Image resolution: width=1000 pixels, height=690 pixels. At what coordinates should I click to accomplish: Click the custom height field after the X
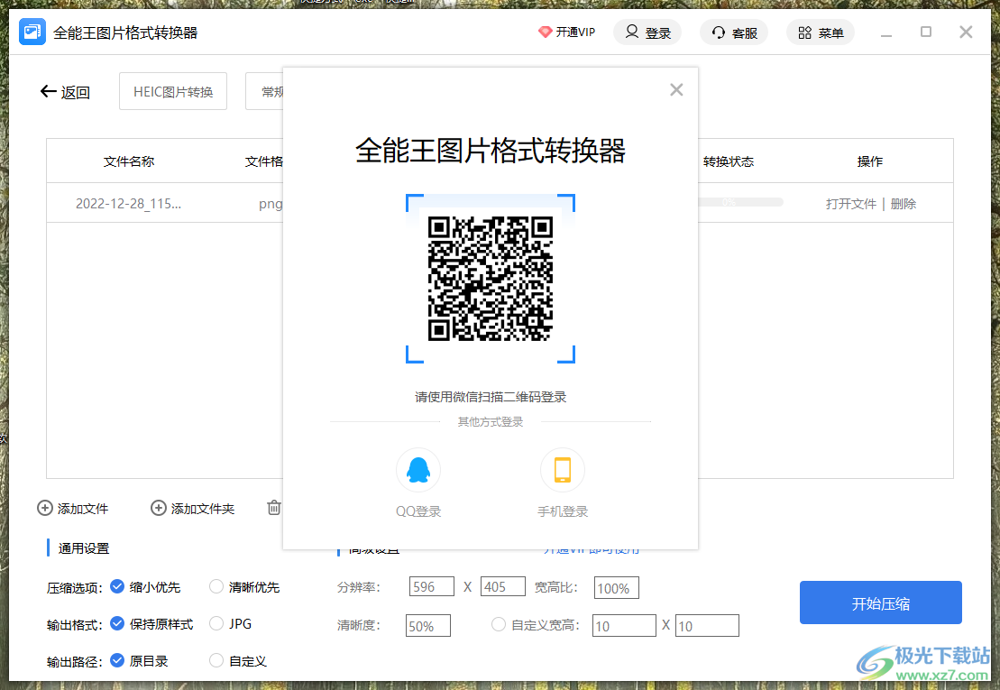pos(707,626)
